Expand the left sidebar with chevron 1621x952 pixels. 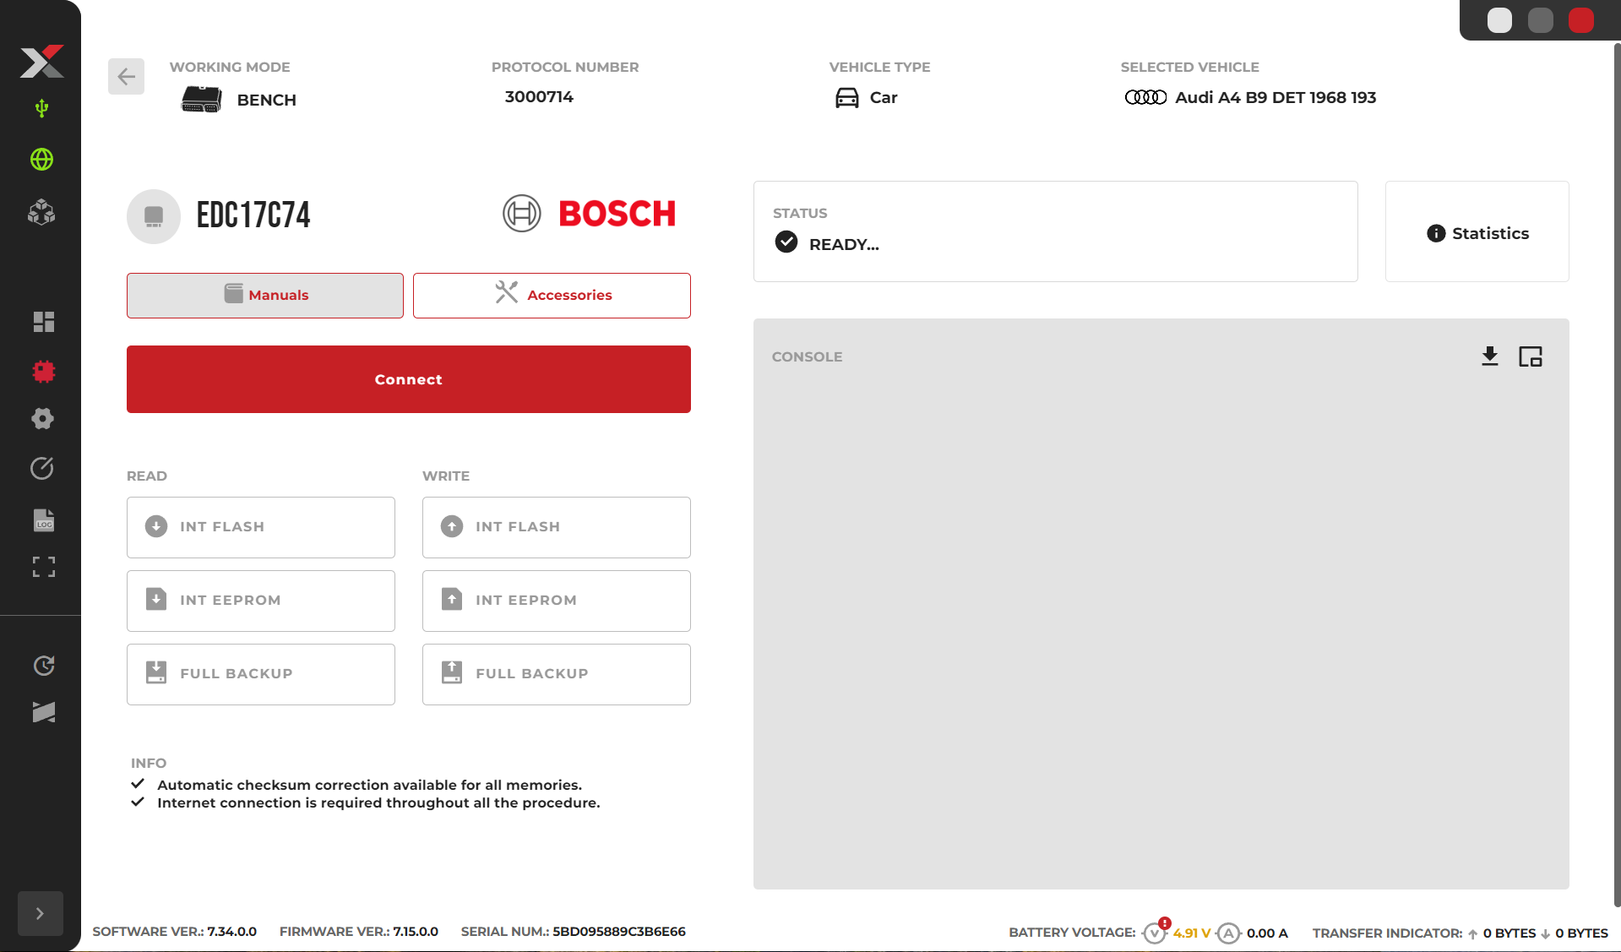[40, 913]
